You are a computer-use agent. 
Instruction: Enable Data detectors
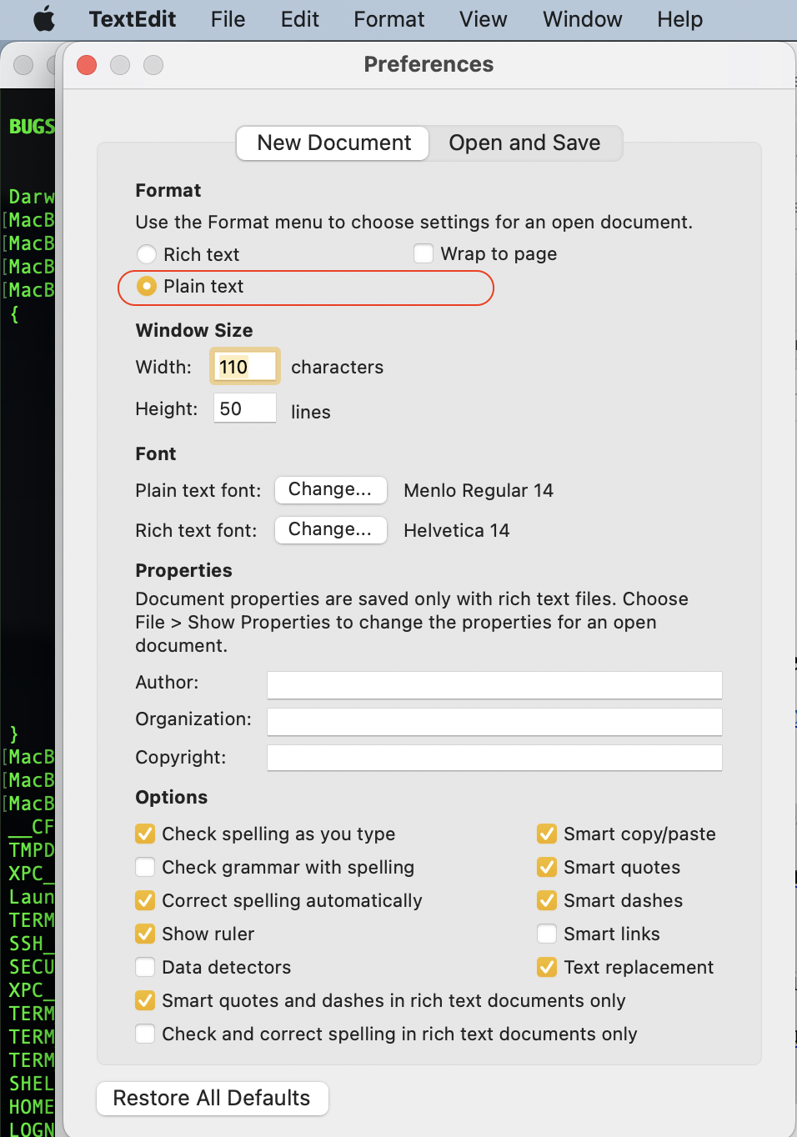(144, 967)
